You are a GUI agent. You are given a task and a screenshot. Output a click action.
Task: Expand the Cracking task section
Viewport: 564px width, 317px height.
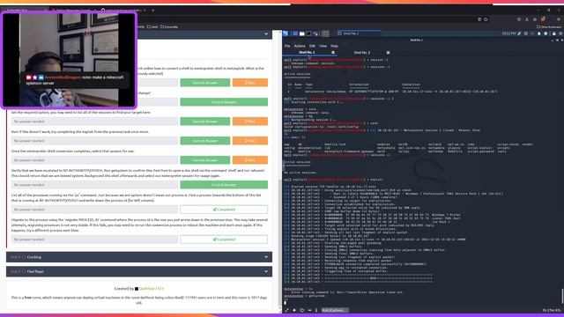point(139,257)
